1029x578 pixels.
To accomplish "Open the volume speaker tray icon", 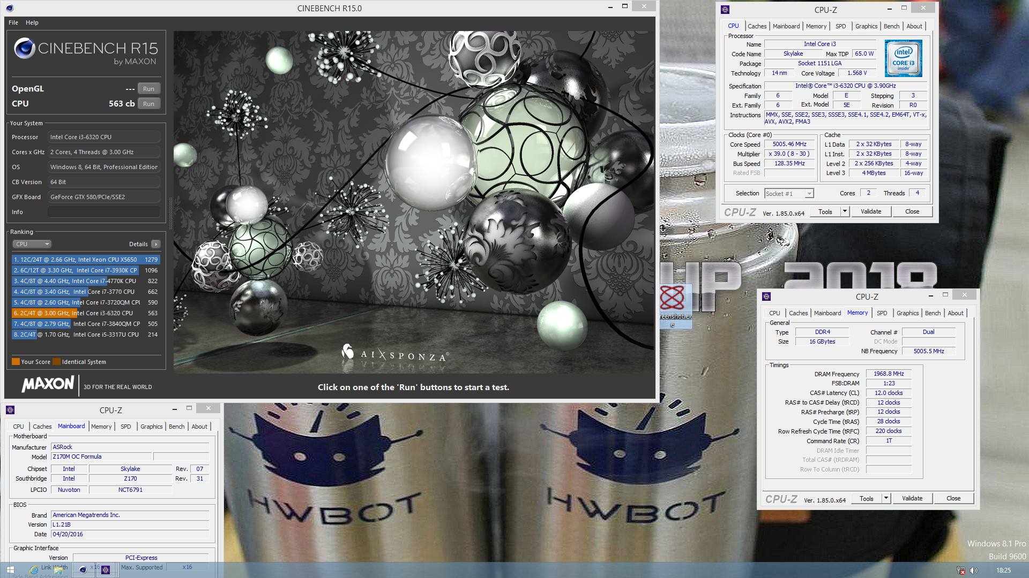I will 974,571.
